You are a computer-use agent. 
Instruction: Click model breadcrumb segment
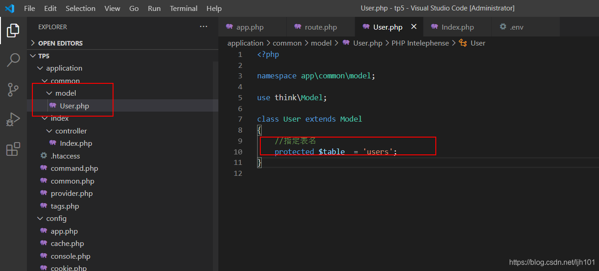coord(321,43)
